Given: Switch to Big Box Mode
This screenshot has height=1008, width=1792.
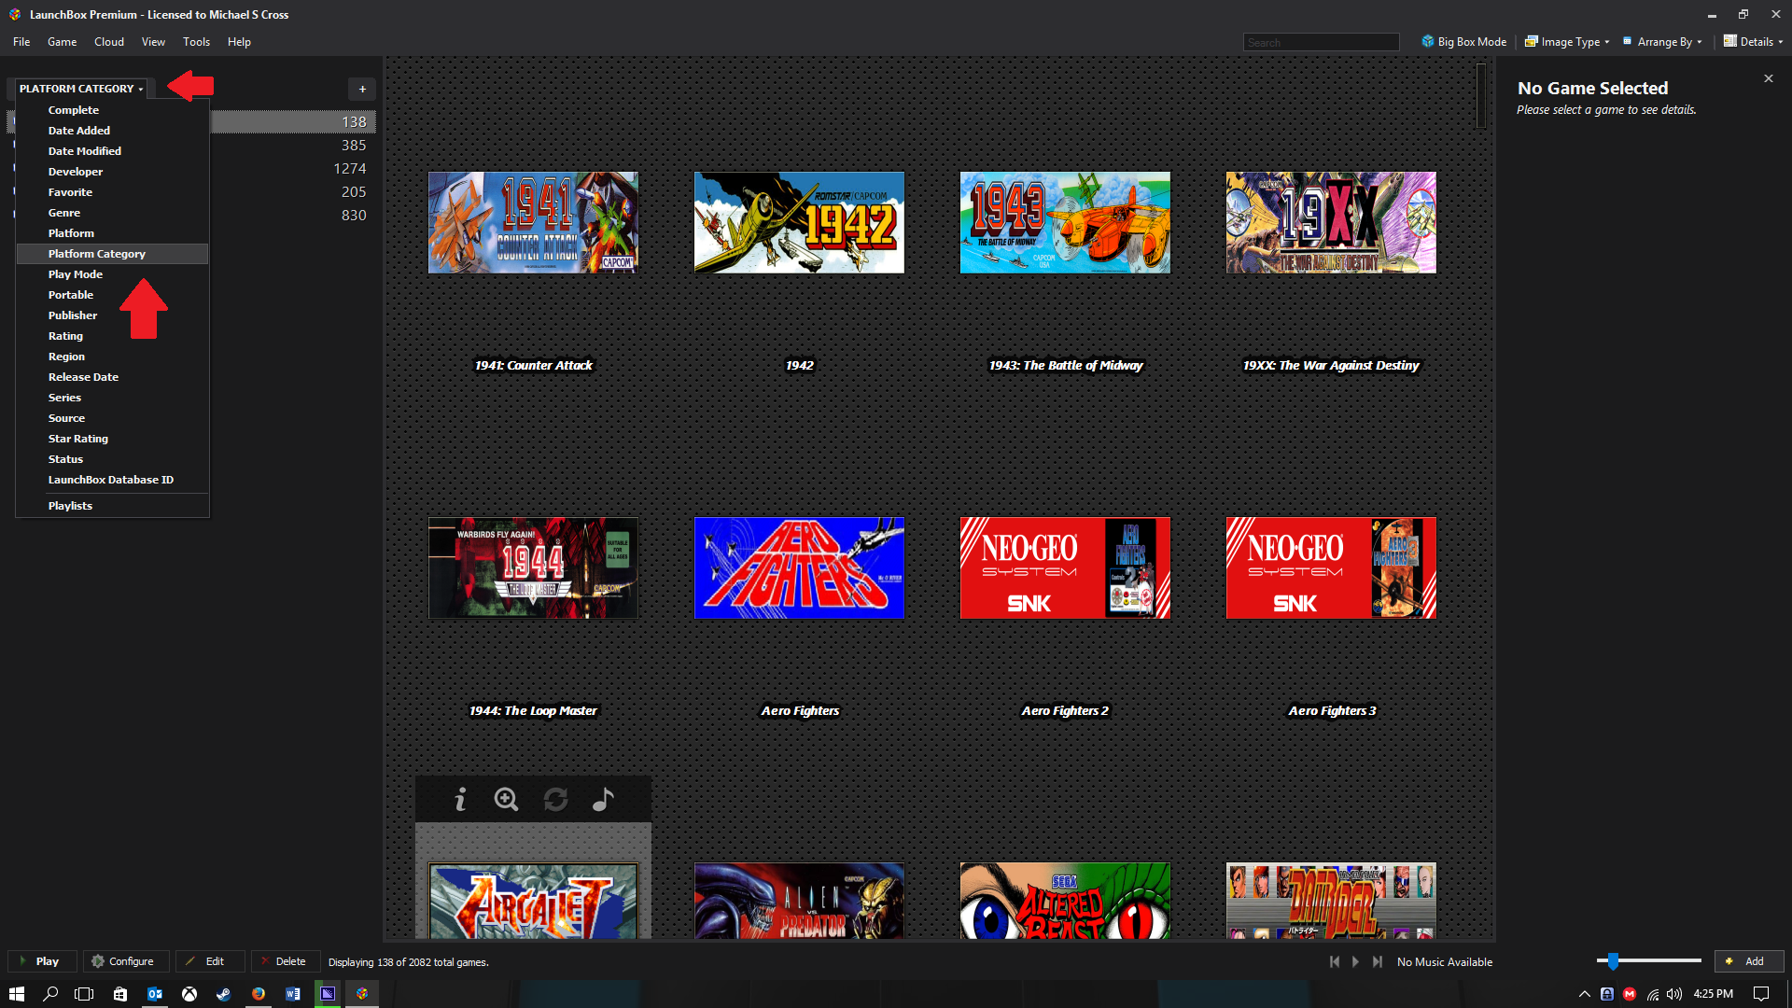Looking at the screenshot, I should tap(1463, 42).
